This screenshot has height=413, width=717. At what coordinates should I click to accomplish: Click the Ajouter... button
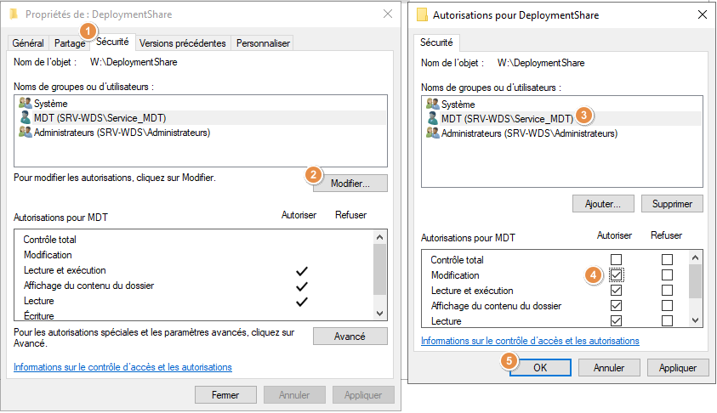coord(604,204)
